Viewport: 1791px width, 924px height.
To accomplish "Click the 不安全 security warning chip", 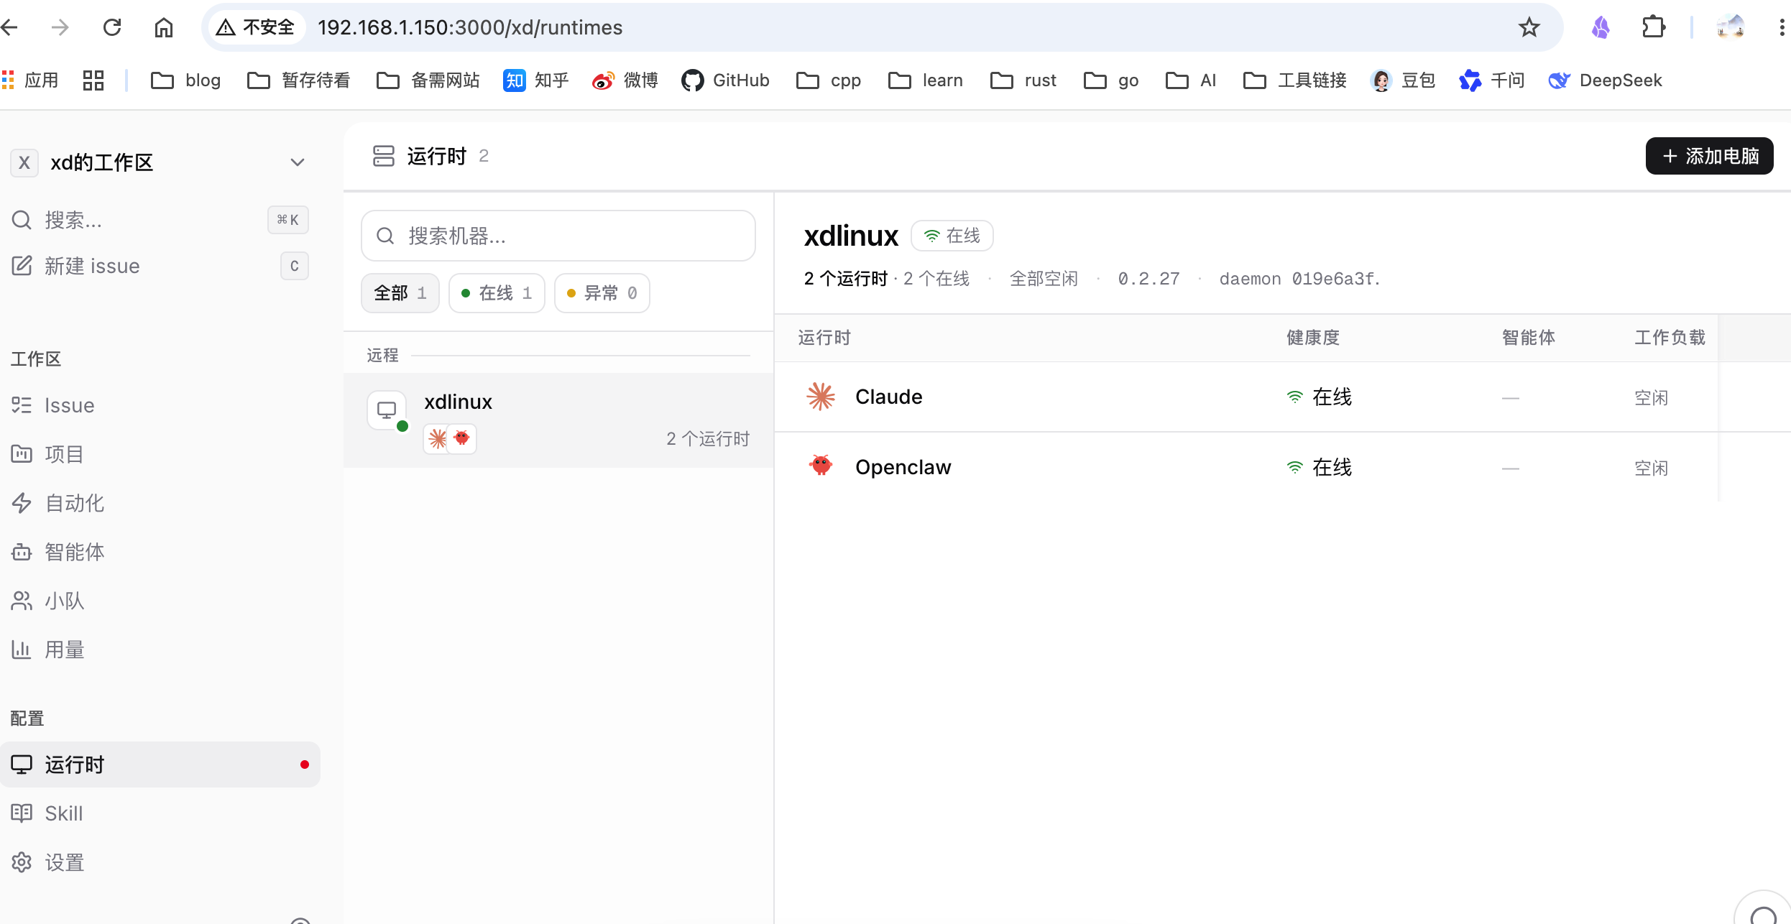I will [256, 27].
